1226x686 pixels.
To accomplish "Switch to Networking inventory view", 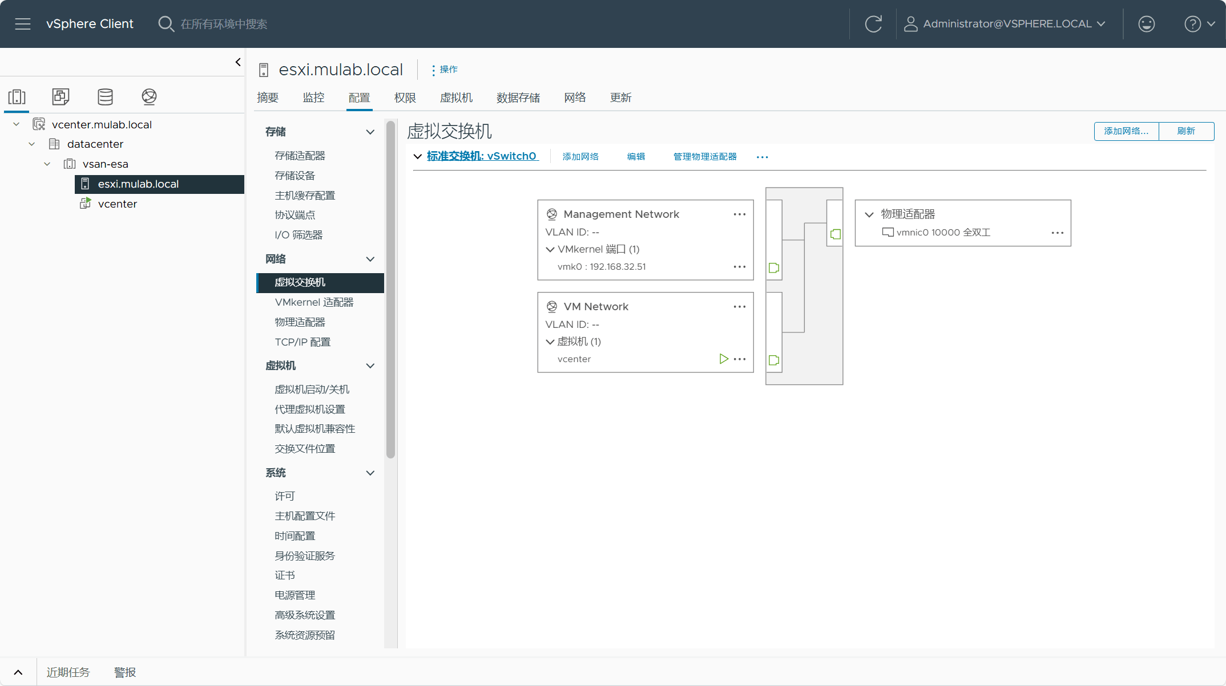I will click(149, 96).
